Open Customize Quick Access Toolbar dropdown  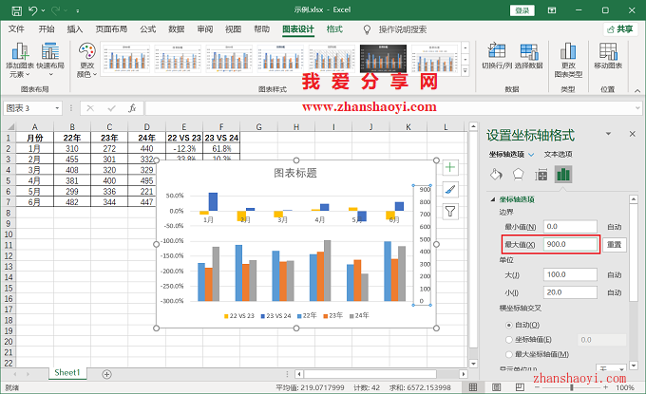pos(78,11)
